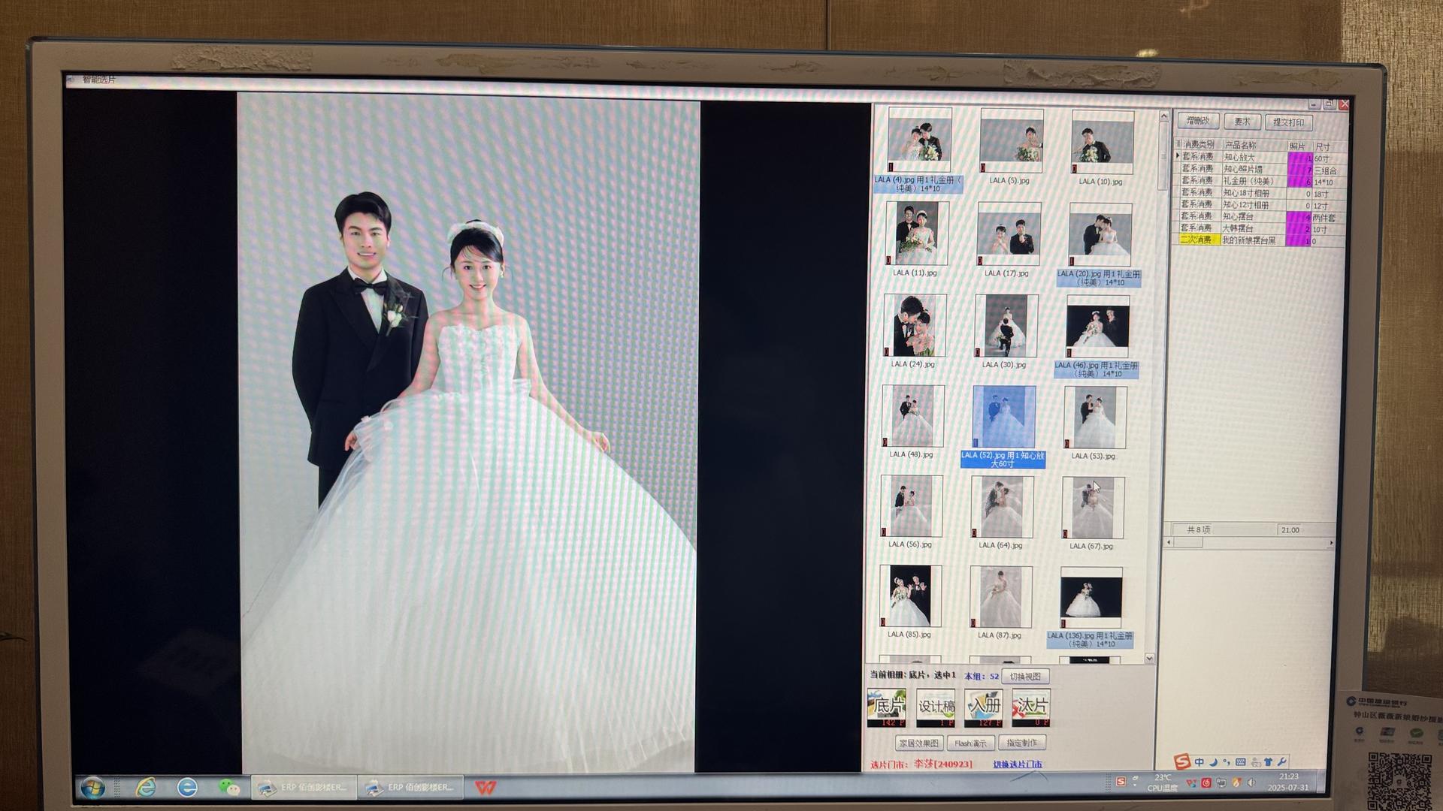
Task: Select thumbnail LALA (85).jpg
Action: [910, 596]
